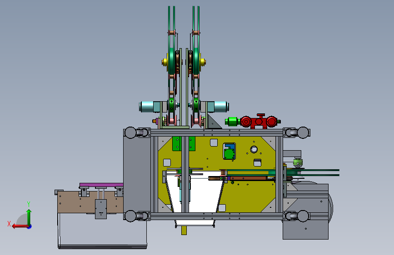The height and width of the screenshot is (255, 394).
Task: Select the square cutout at upper center of yellow panel
Action: [x=214, y=142]
